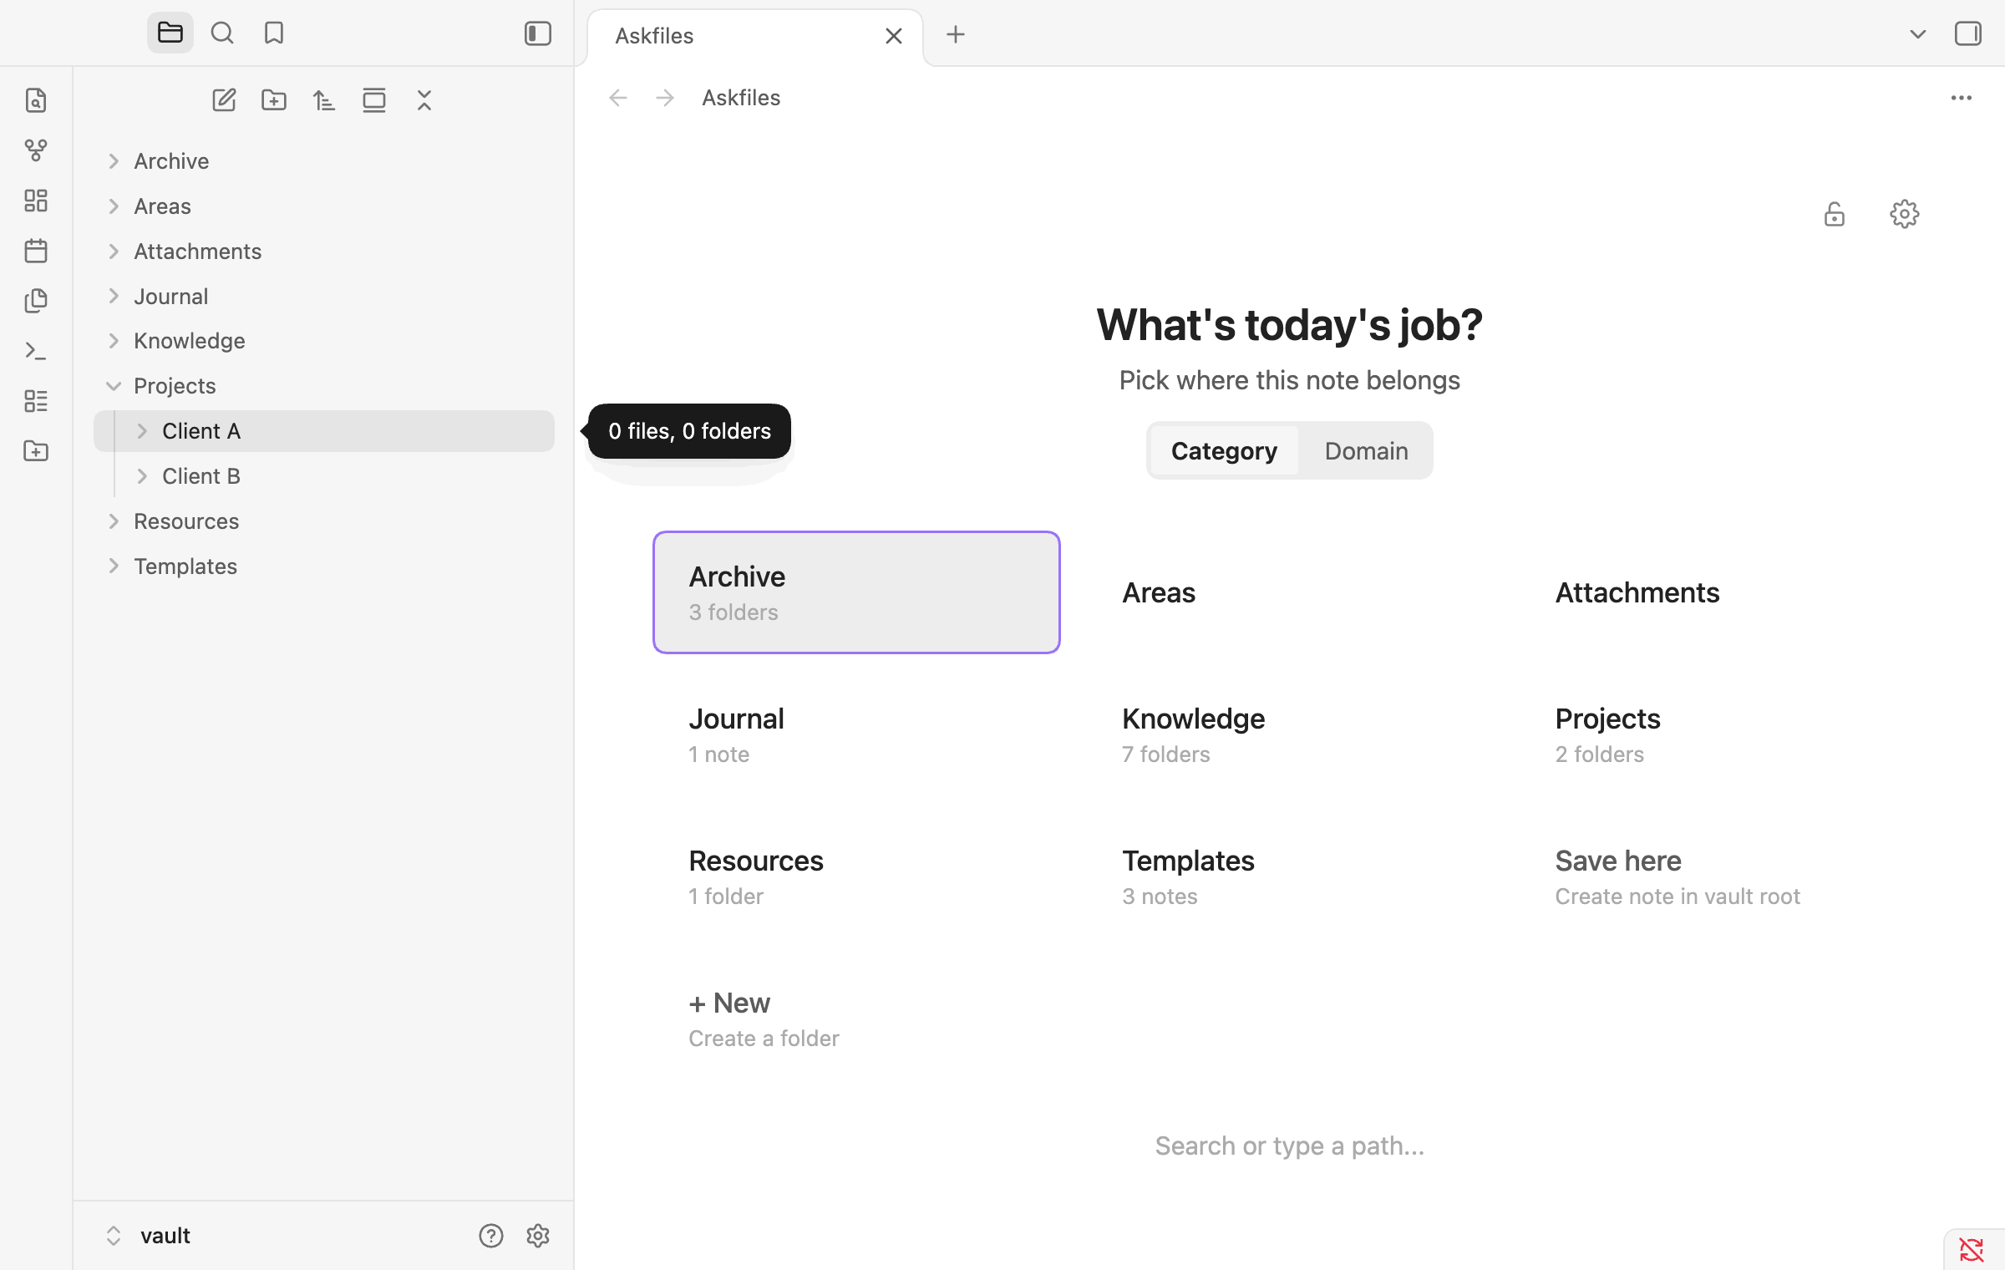The image size is (2005, 1270).
Task: Select the Askfiles tab
Action: (756, 36)
